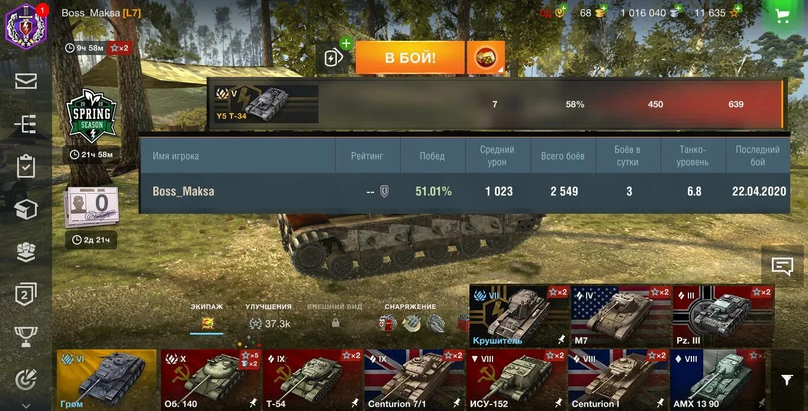Open the chat message icon
The image size is (808, 411).
coord(783,266)
